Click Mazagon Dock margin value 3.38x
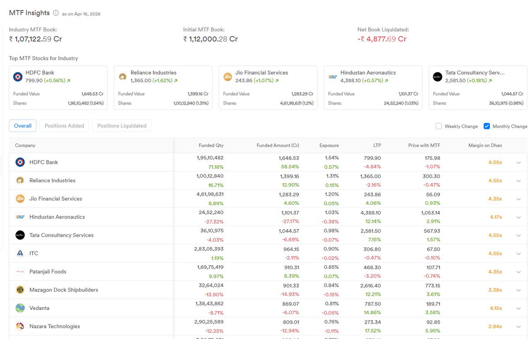 [495, 290]
